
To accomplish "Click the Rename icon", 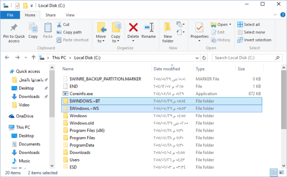I will pyautogui.click(x=149, y=27).
